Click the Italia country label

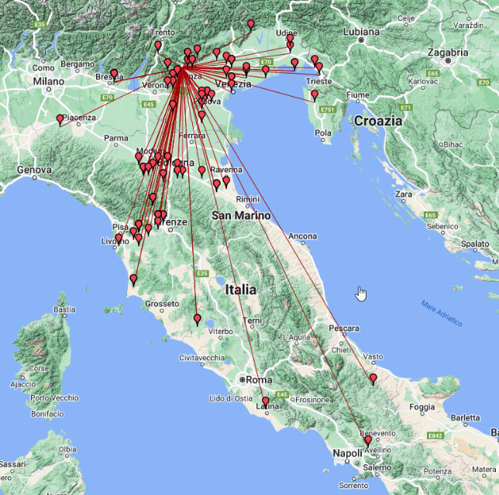click(x=239, y=289)
